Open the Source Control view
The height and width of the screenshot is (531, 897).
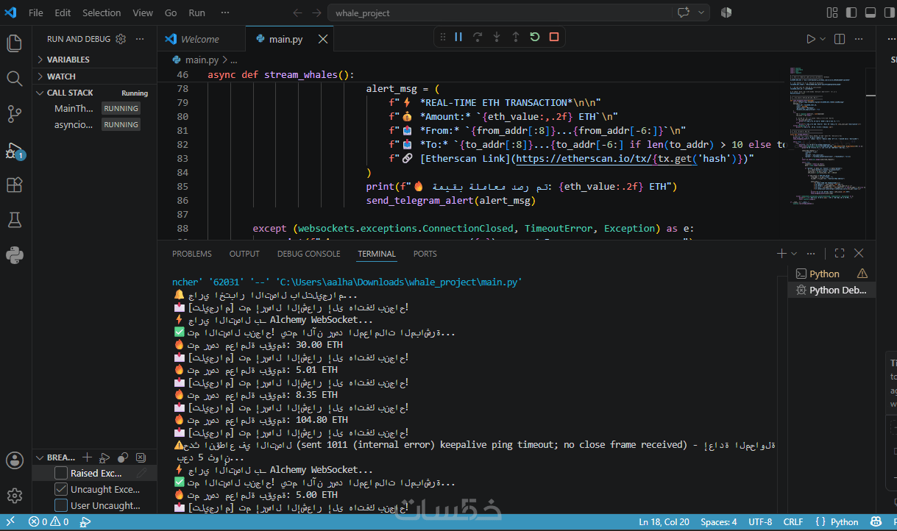click(14, 113)
